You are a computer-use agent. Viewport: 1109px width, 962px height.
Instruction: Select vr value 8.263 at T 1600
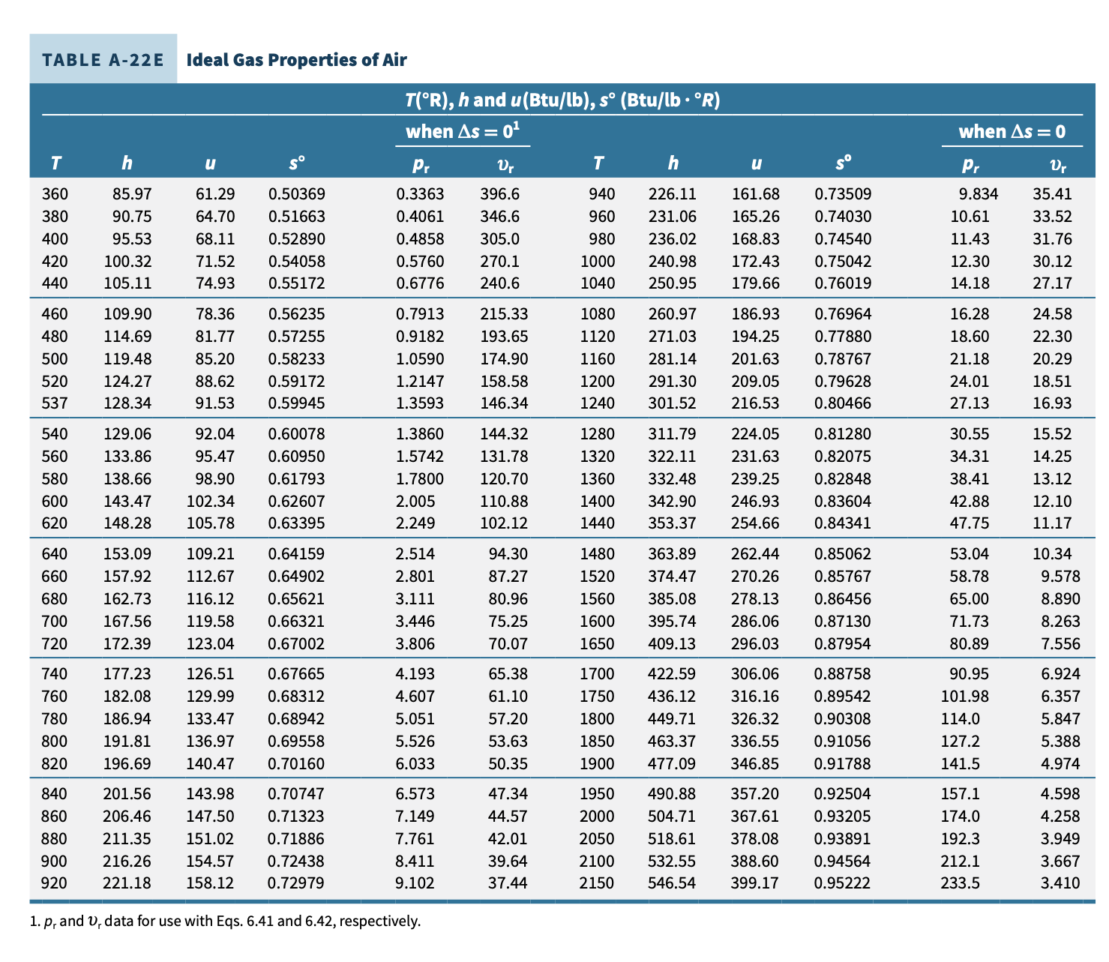point(1061,622)
